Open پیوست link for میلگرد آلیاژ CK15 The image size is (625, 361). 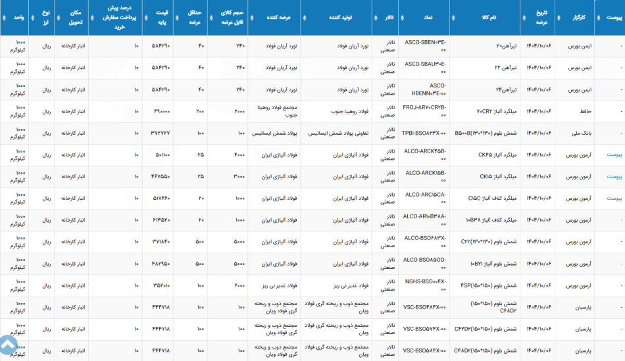[614, 176]
